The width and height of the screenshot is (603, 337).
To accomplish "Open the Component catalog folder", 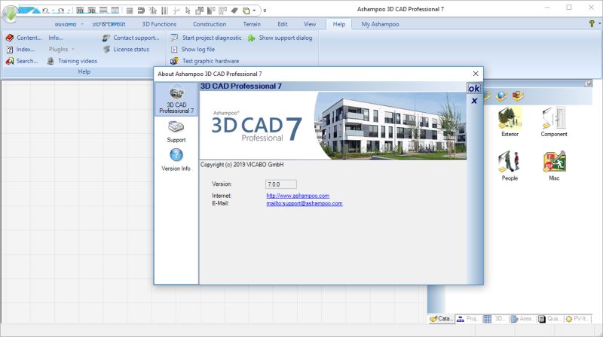I will pos(554,122).
